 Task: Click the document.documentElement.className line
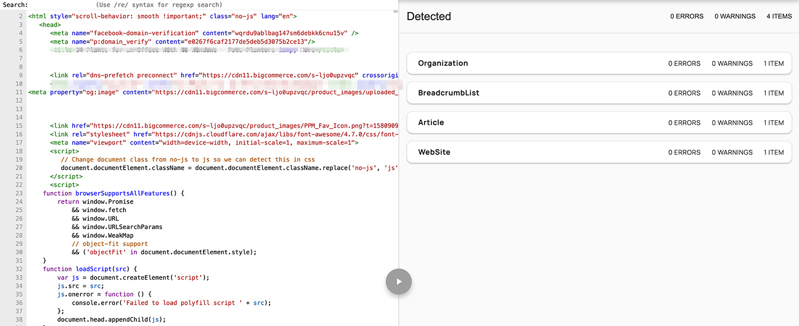click(x=229, y=168)
